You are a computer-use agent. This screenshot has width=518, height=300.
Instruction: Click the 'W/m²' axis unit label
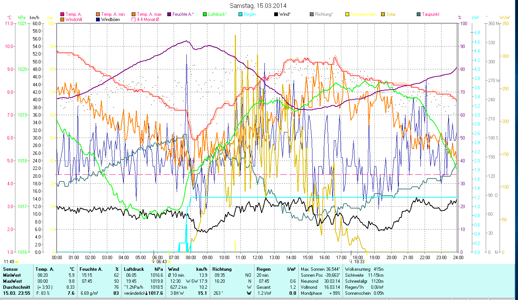pyautogui.click(x=504, y=18)
